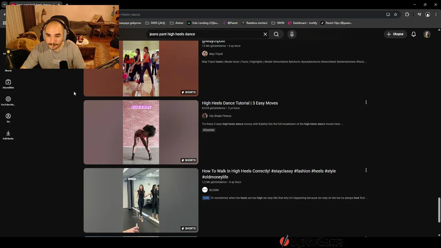This screenshot has width=441, height=248.
Task: Jump to the 0:00 timestamp chip
Action: click(x=206, y=198)
